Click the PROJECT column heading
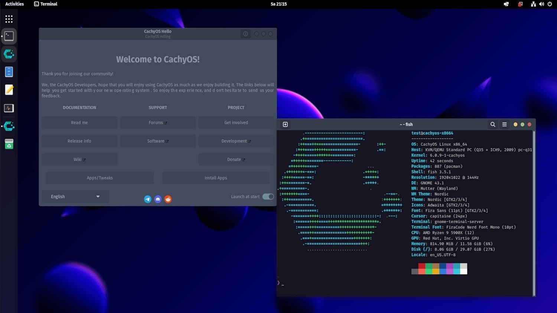This screenshot has height=313, width=557. 236,108
